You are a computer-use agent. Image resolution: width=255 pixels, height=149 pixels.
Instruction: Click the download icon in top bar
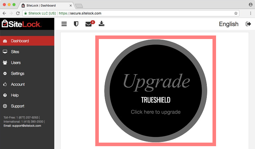point(102,24)
